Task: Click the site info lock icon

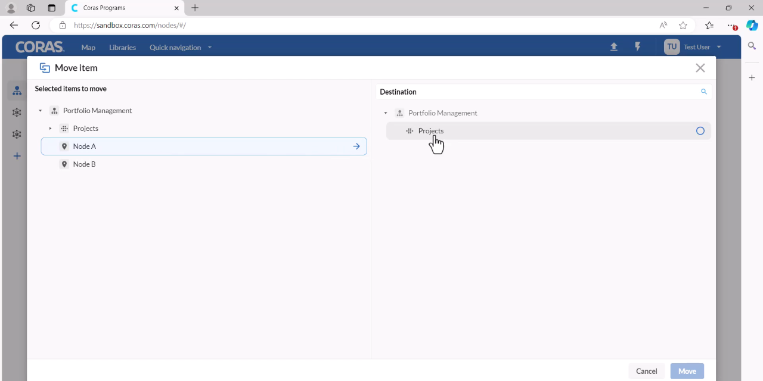Action: tap(62, 26)
